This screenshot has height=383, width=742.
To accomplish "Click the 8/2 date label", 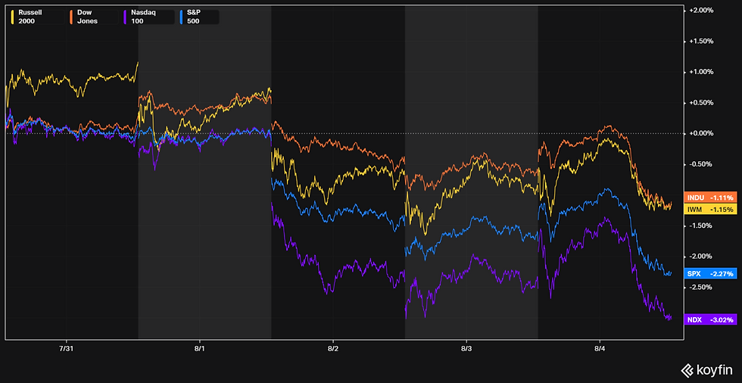I will 333,348.
